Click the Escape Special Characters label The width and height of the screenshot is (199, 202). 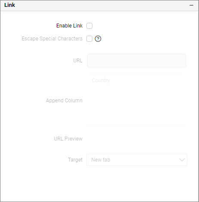[52, 39]
